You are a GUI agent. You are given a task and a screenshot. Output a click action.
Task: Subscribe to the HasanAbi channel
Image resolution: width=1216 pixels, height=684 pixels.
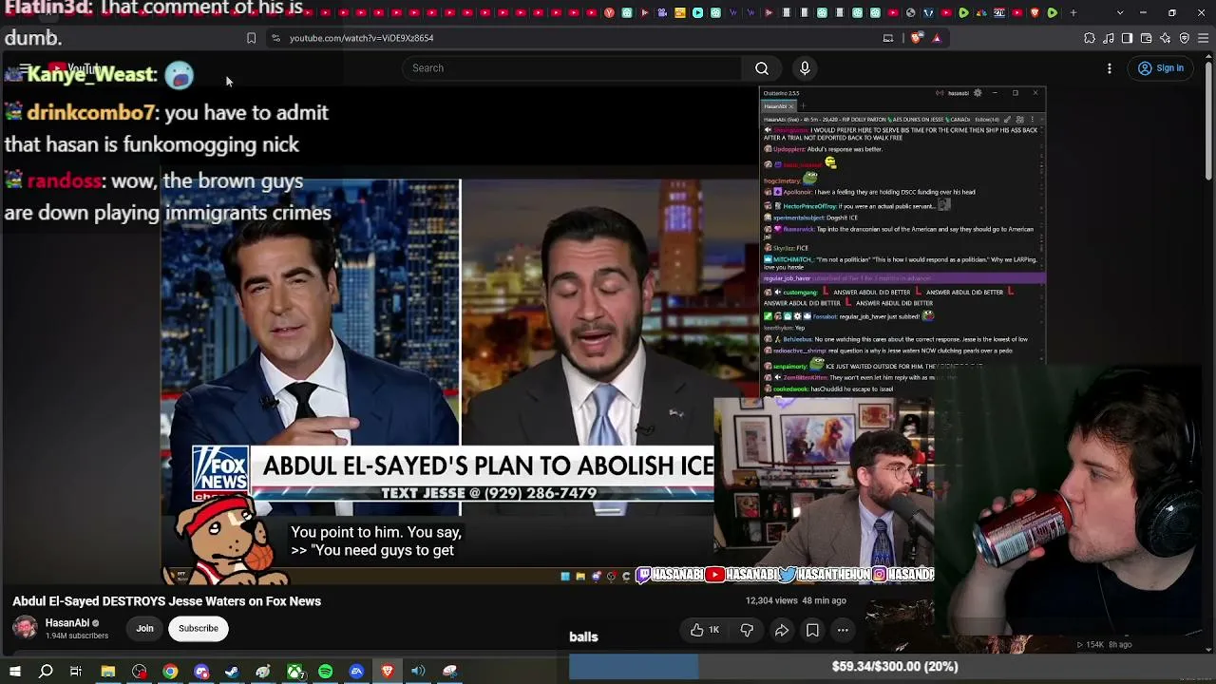[199, 628]
